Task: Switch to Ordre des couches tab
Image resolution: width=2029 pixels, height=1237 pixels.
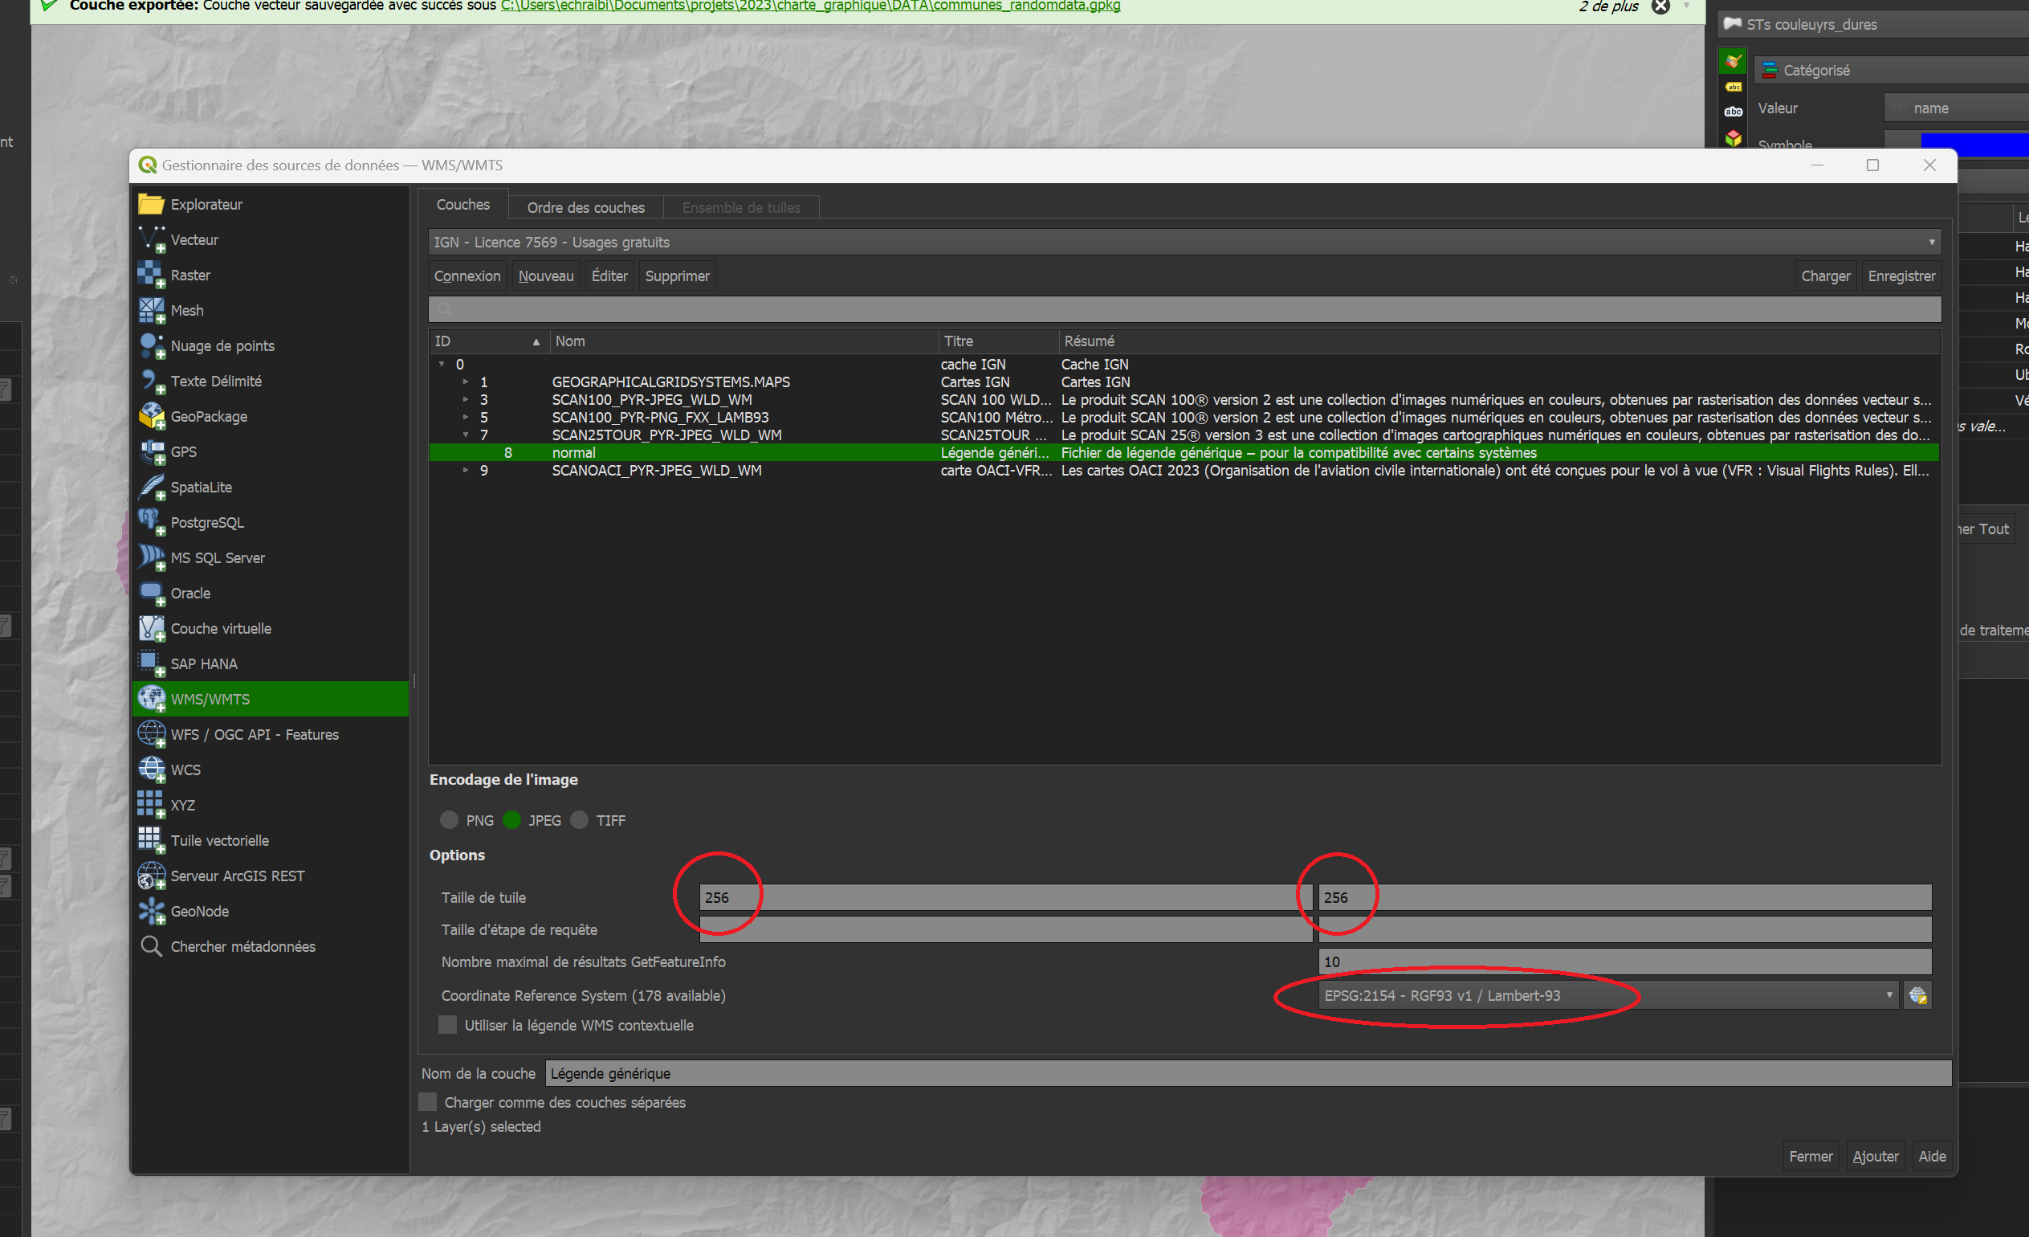Action: (585, 207)
